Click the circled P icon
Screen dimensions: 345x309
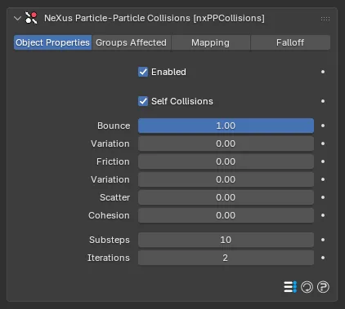click(x=323, y=287)
